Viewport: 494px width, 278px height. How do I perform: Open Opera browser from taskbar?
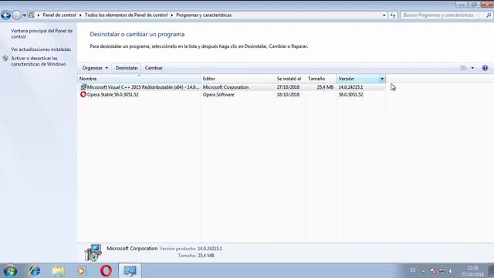click(107, 271)
